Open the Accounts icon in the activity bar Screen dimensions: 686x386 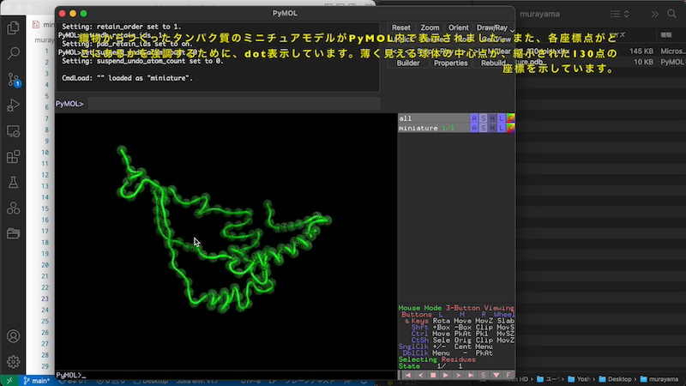click(13, 336)
